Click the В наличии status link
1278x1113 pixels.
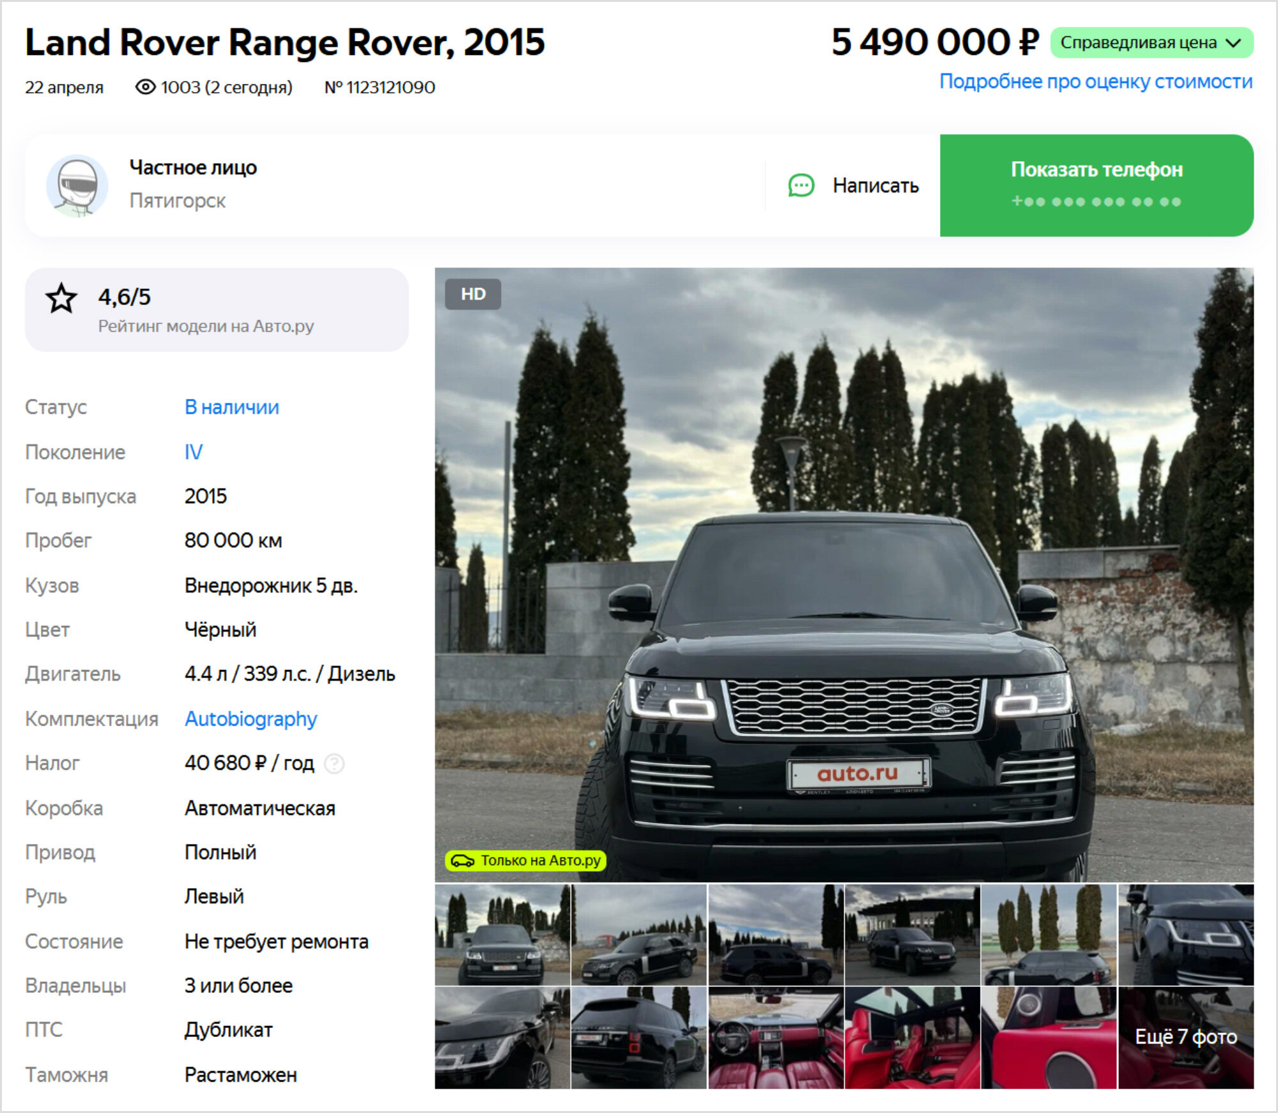(x=232, y=407)
